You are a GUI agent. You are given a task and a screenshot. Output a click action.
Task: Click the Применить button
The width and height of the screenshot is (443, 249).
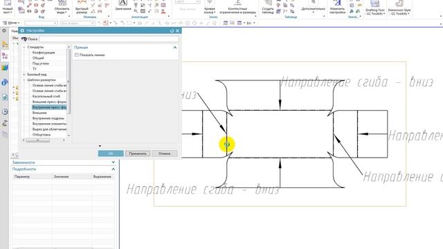point(138,154)
